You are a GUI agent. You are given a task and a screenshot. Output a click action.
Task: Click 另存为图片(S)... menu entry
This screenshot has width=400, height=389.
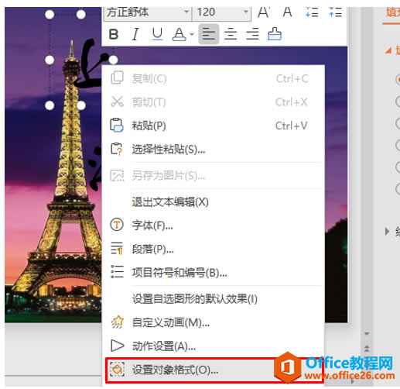214,176
